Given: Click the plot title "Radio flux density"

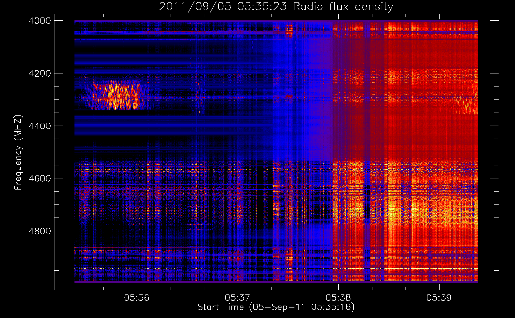Looking at the screenshot, I should [343, 7].
